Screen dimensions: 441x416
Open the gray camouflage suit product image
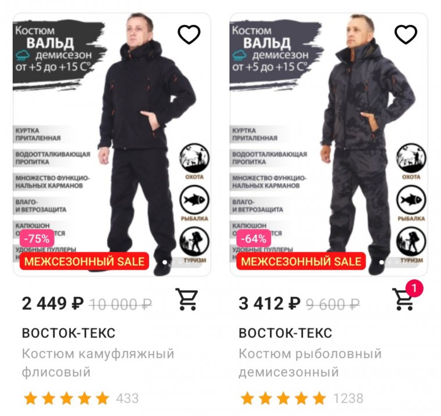click(329, 144)
